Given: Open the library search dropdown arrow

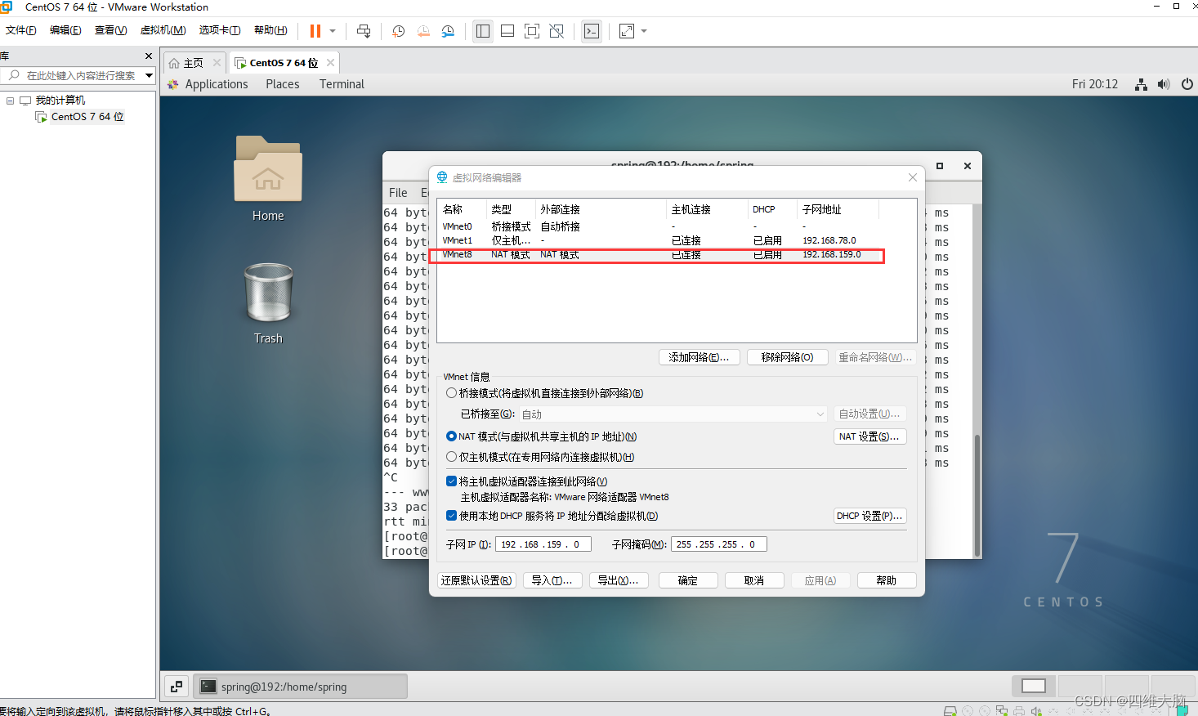Looking at the screenshot, I should tap(149, 75).
